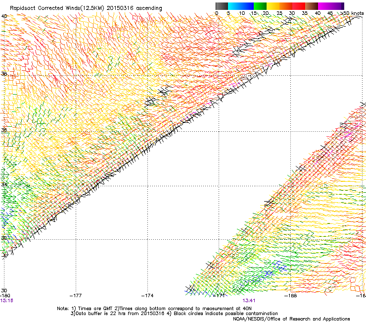Click longitude axis label '-171'

point(219,296)
